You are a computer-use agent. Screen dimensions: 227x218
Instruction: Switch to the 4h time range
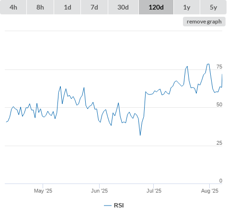point(13,7)
